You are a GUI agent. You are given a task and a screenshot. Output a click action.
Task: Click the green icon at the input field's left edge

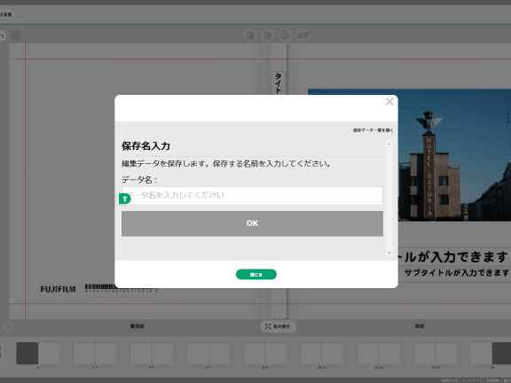tap(125, 199)
